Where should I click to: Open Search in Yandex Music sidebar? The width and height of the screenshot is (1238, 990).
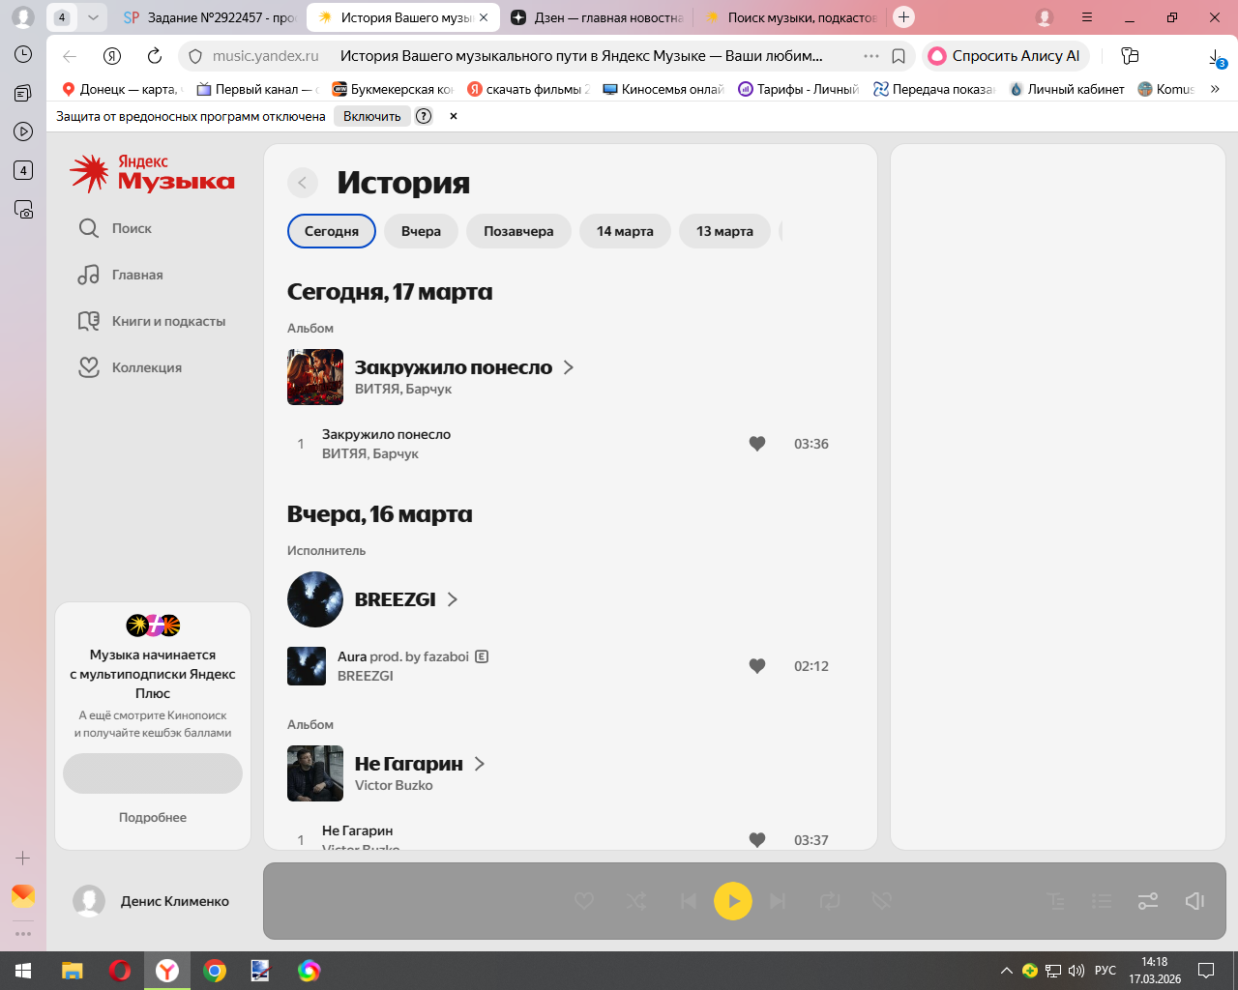[115, 228]
